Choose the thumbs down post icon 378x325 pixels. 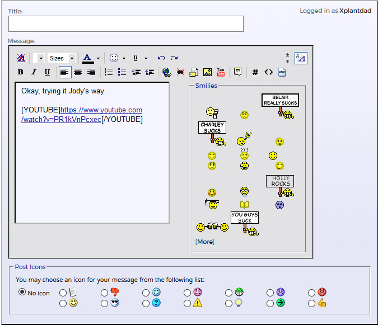[104, 293]
